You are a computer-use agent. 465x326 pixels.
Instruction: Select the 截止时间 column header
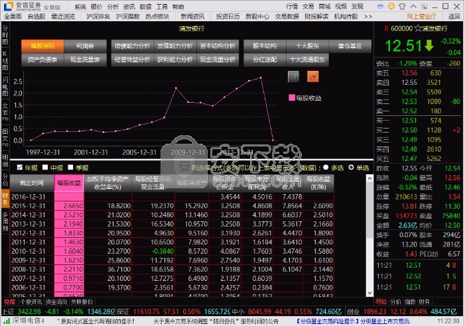[32, 183]
